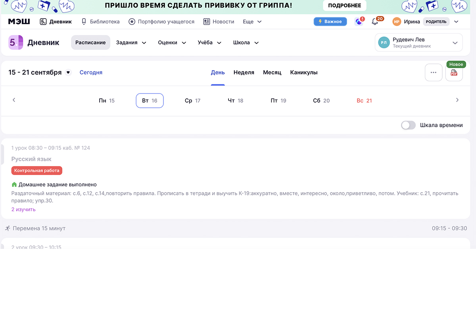This screenshot has height=317, width=476.
Task: Open date range picker arrow near 15 - 21 сентября
Action: coord(68,73)
